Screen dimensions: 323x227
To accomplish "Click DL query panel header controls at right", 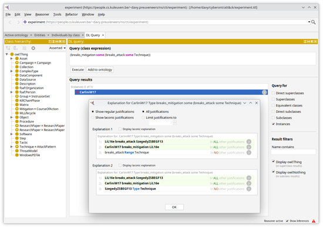I will click(310, 42).
